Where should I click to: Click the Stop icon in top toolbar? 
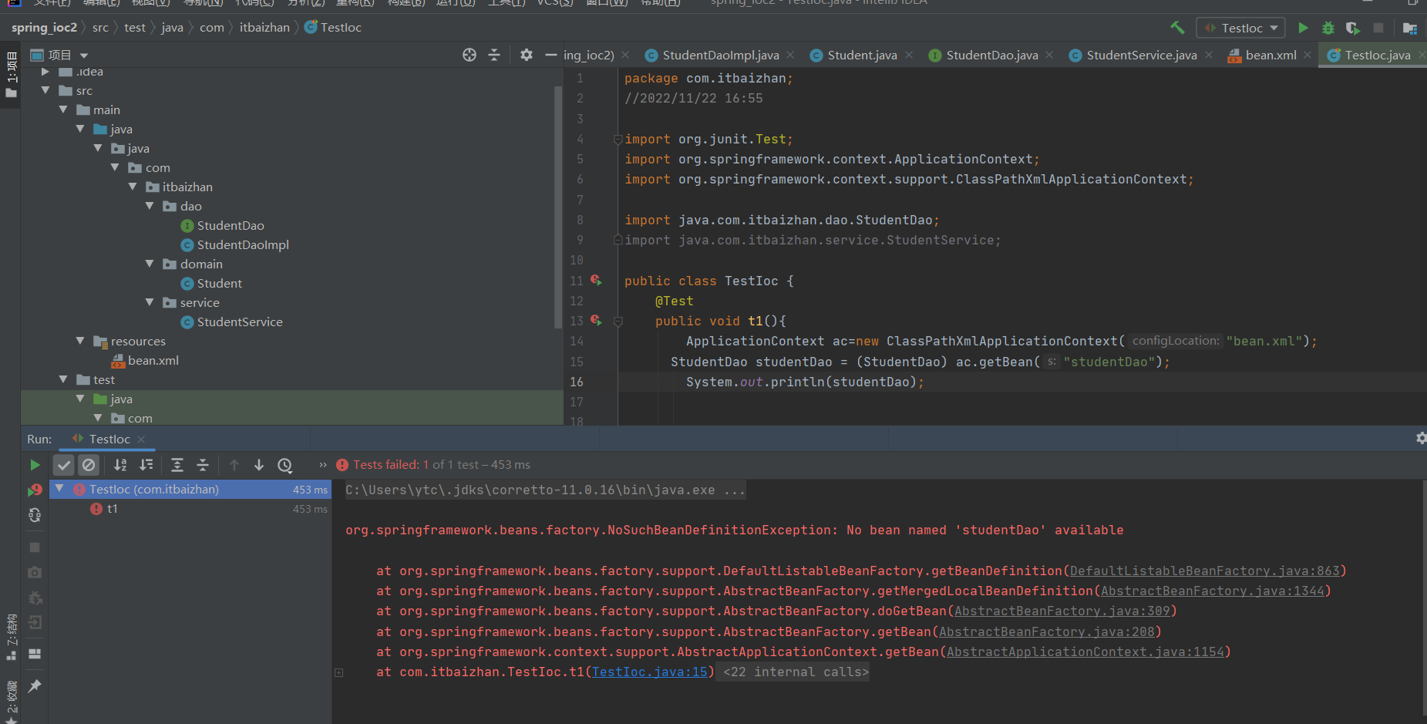[x=1378, y=28]
